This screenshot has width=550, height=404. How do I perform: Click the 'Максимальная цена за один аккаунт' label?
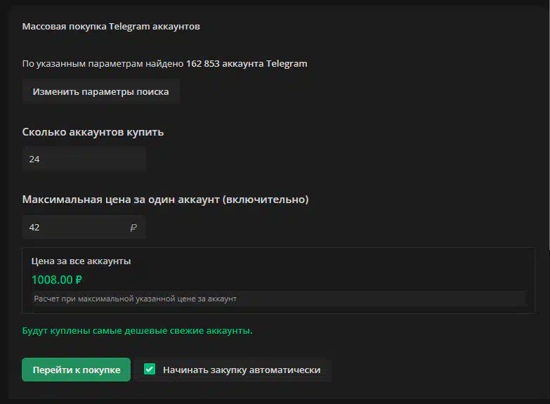pos(121,200)
